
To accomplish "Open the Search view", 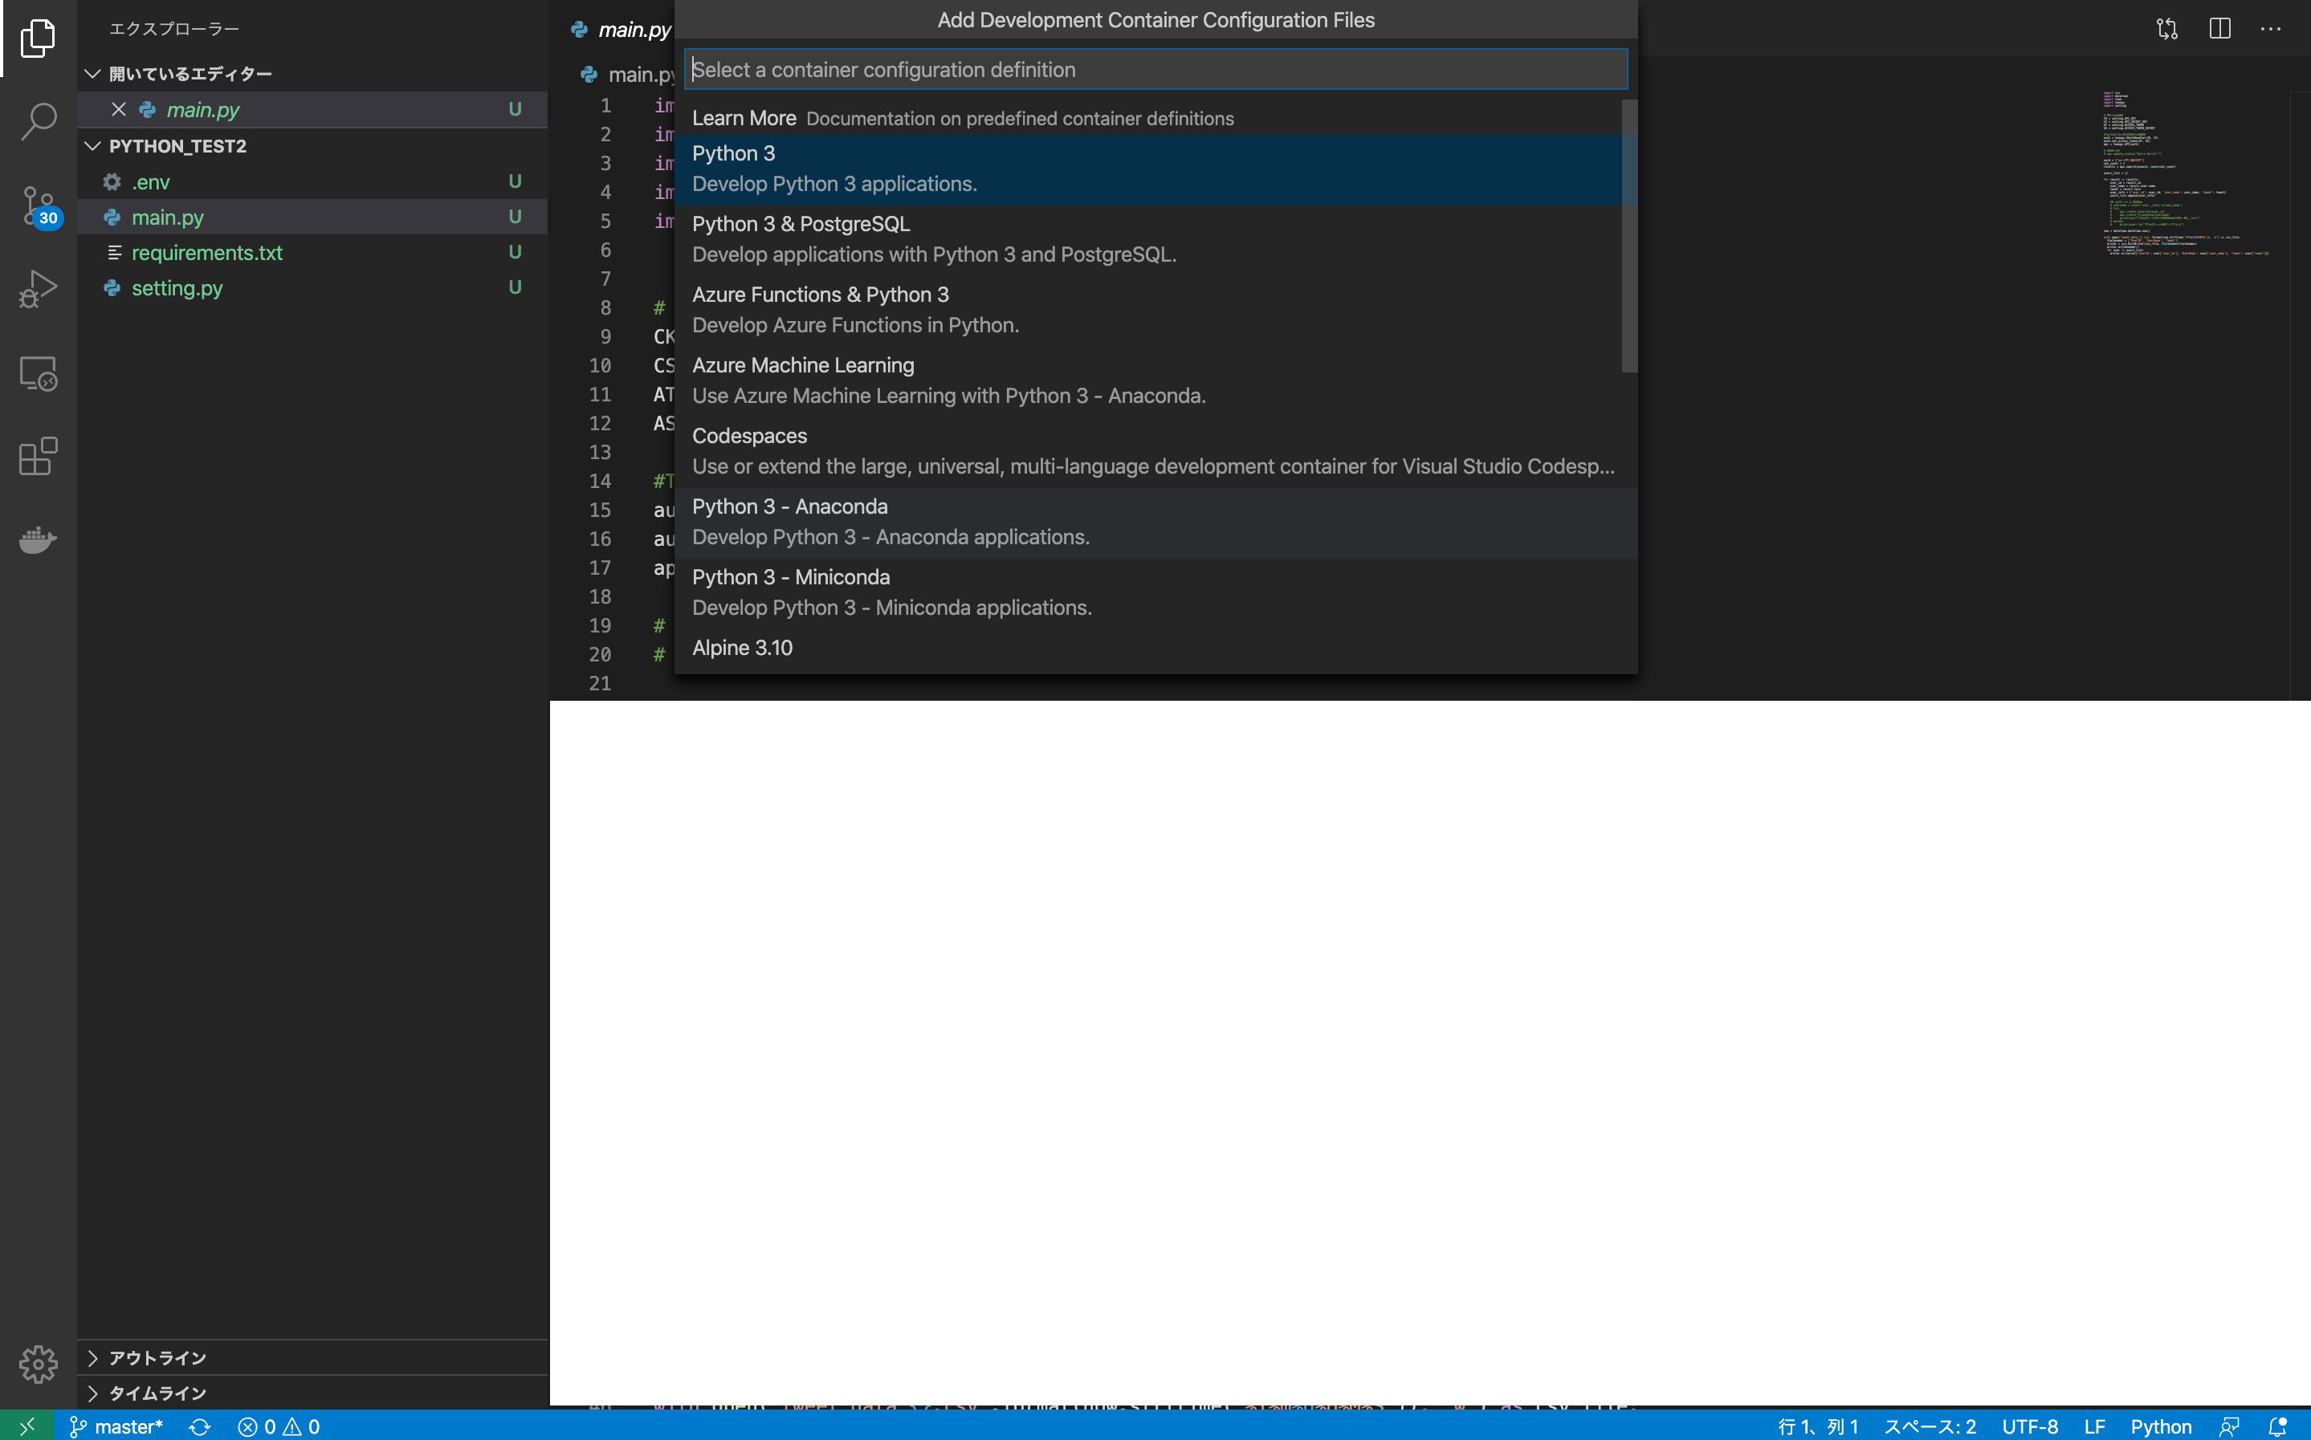I will tap(38, 121).
